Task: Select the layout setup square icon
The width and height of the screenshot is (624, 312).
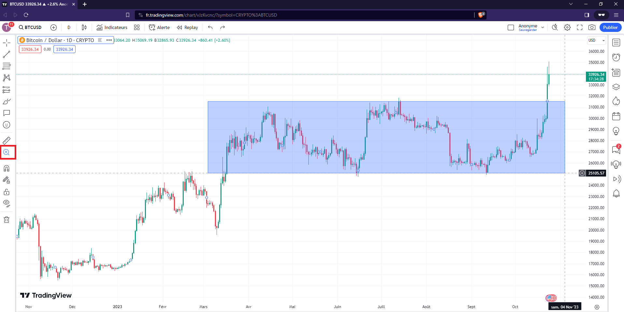Action: pyautogui.click(x=511, y=27)
